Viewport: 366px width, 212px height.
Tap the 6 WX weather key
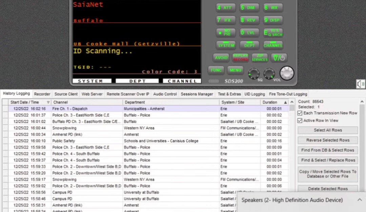[273, 8]
